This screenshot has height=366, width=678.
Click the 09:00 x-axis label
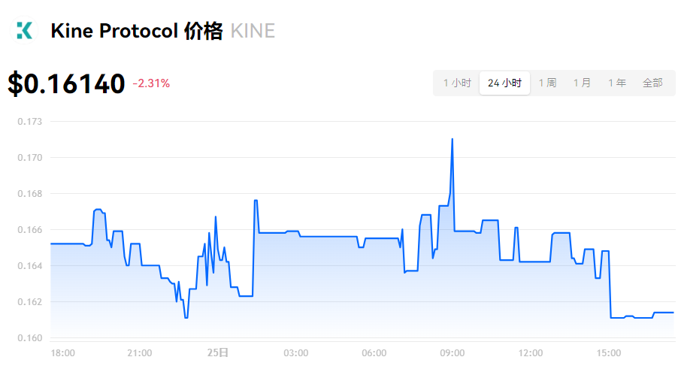click(x=453, y=353)
